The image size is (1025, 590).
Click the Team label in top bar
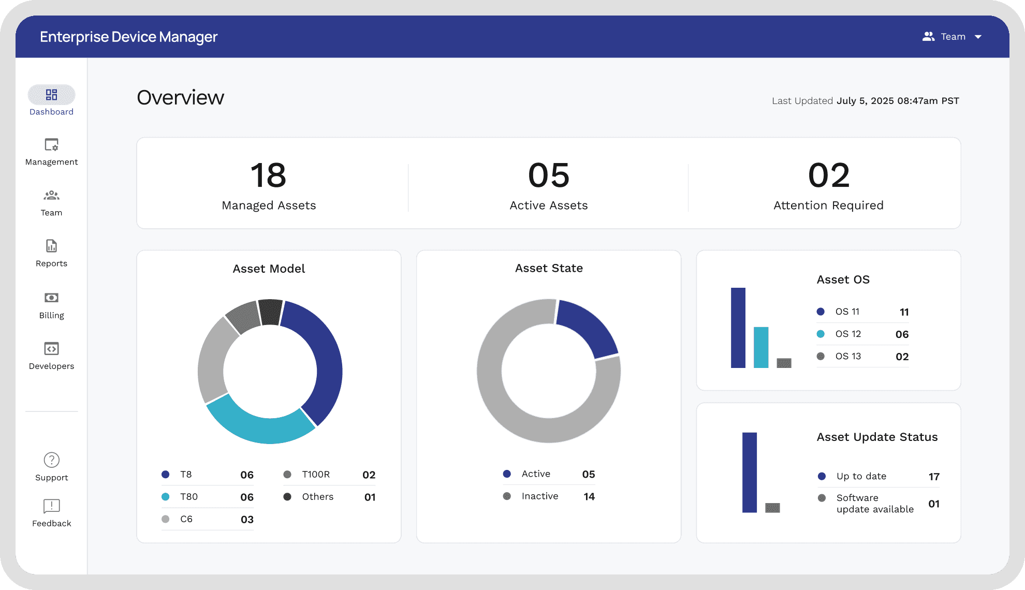[x=953, y=37]
